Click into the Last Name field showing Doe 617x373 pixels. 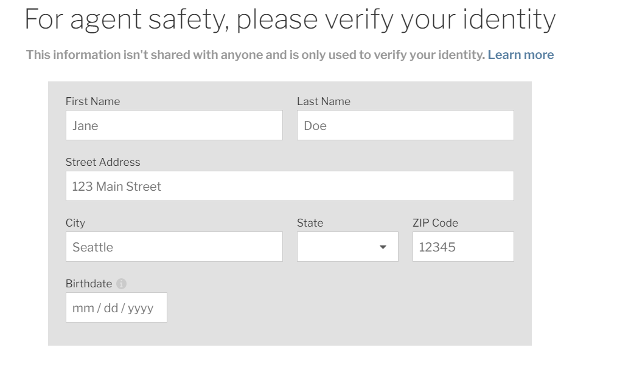point(405,125)
